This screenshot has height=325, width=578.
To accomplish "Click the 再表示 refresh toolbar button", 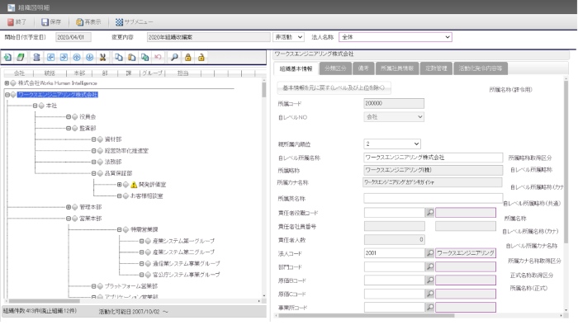I will pos(88,22).
